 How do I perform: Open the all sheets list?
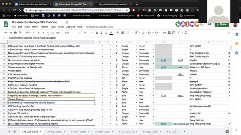click(x=15, y=132)
